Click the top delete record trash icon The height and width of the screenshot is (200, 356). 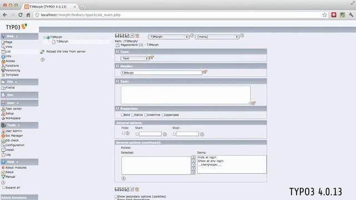(x=137, y=36)
